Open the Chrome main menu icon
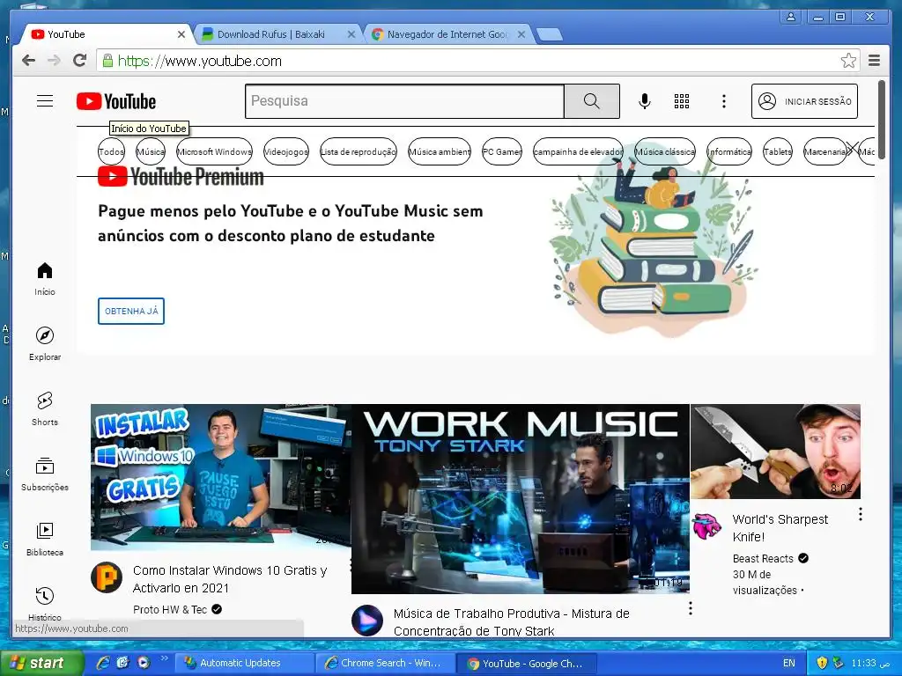The width and height of the screenshot is (902, 676). [x=875, y=61]
